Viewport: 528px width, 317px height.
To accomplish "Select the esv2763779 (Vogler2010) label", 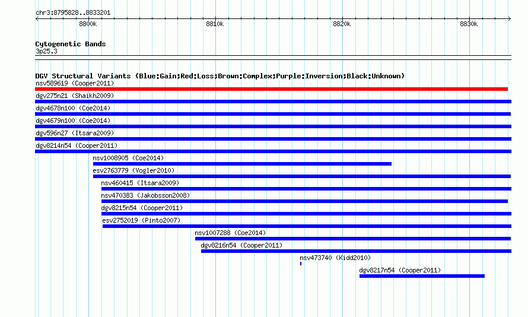I will (x=133, y=170).
